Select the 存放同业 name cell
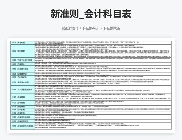The image size is (182, 140). click(x=26, y=64)
